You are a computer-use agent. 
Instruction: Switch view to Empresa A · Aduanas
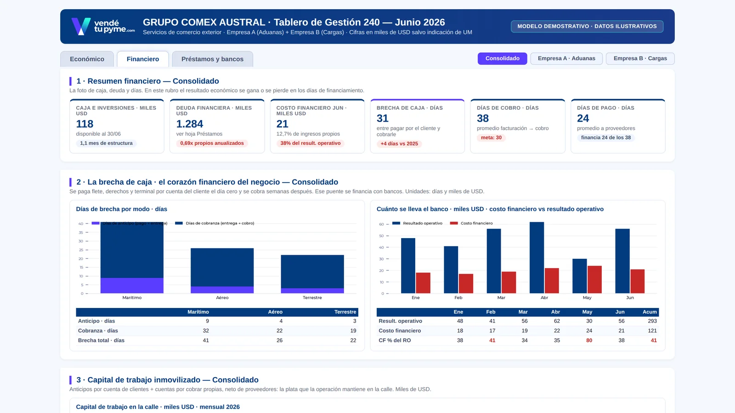[566, 58]
